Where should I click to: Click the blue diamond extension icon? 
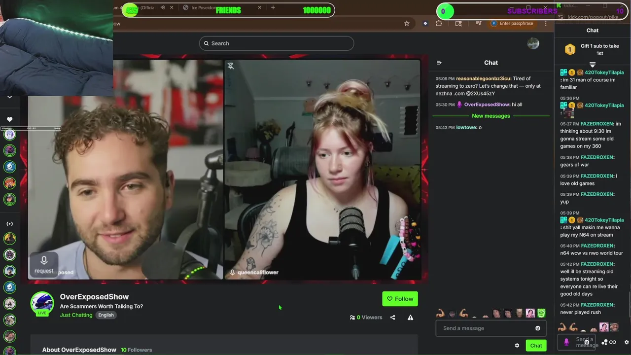pyautogui.click(x=425, y=23)
